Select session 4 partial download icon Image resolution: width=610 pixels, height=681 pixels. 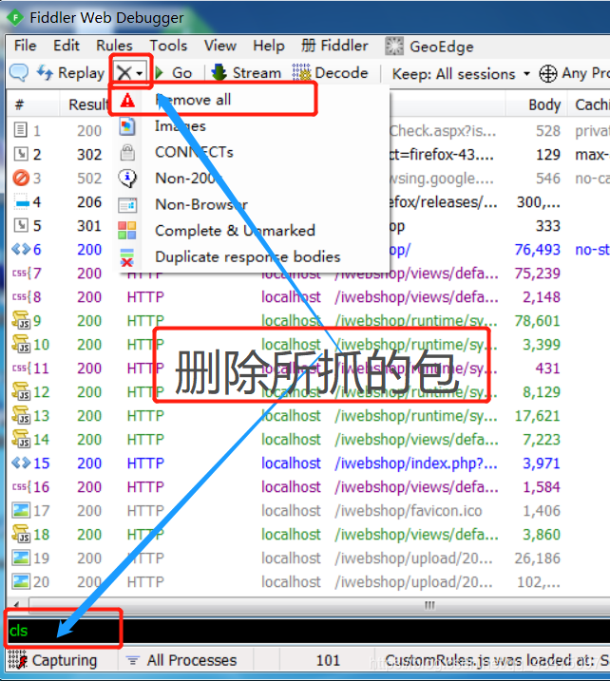pos(21,202)
